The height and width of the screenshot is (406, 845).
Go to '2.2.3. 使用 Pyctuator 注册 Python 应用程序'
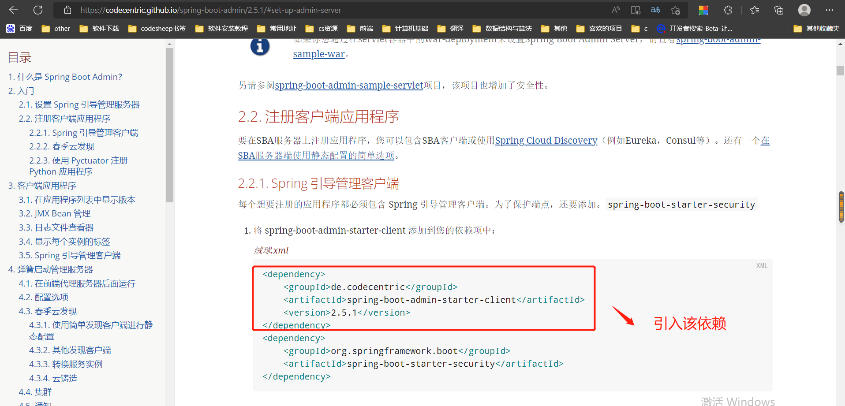pos(79,166)
